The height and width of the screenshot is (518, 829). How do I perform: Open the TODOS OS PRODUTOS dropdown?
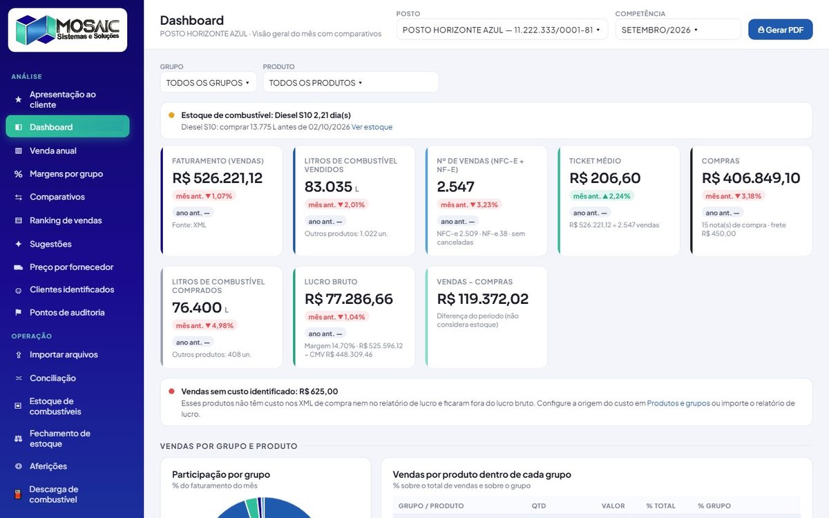click(351, 82)
